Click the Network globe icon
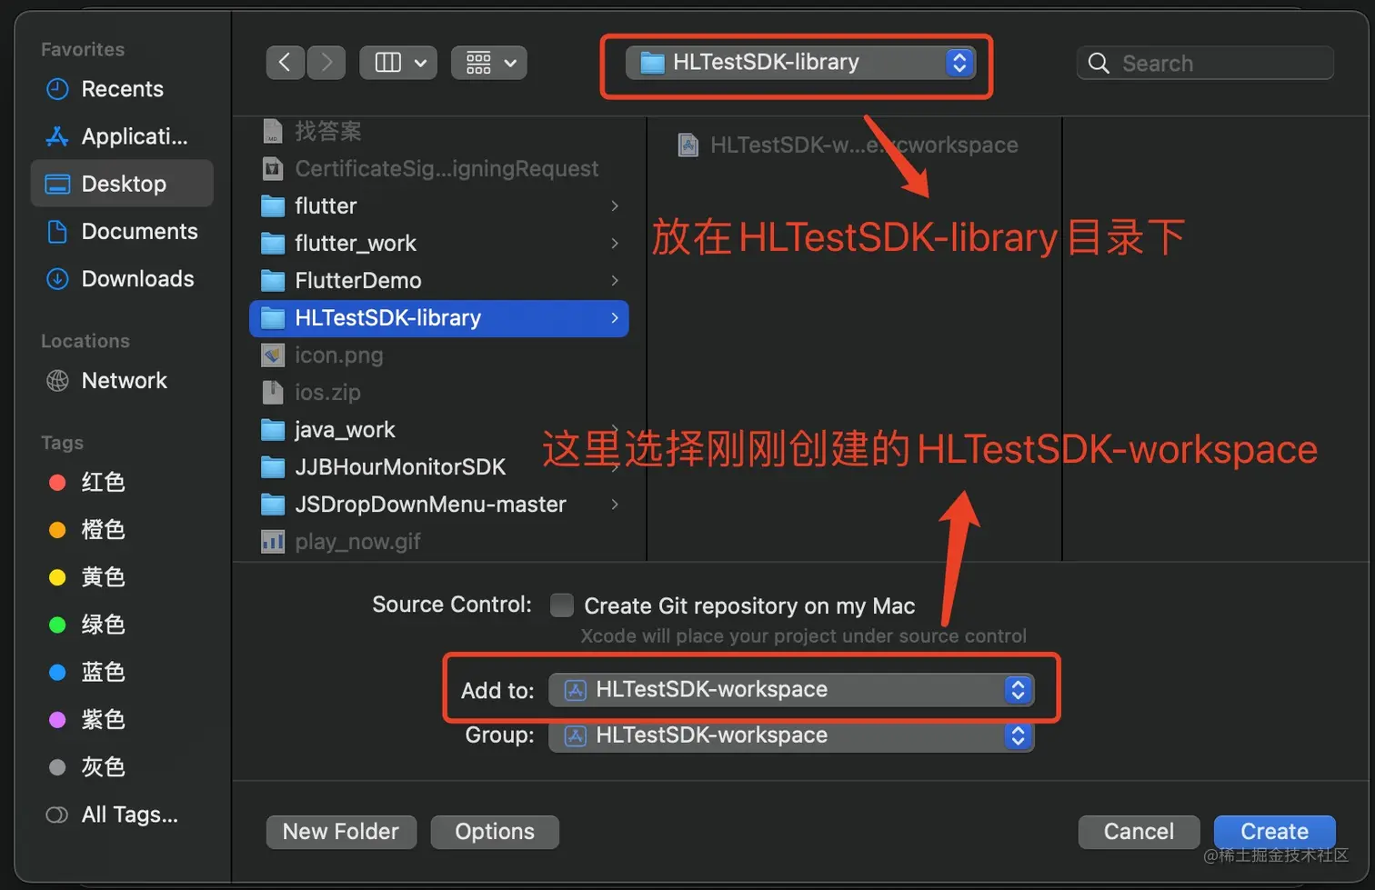This screenshot has width=1375, height=890. pyautogui.click(x=57, y=380)
